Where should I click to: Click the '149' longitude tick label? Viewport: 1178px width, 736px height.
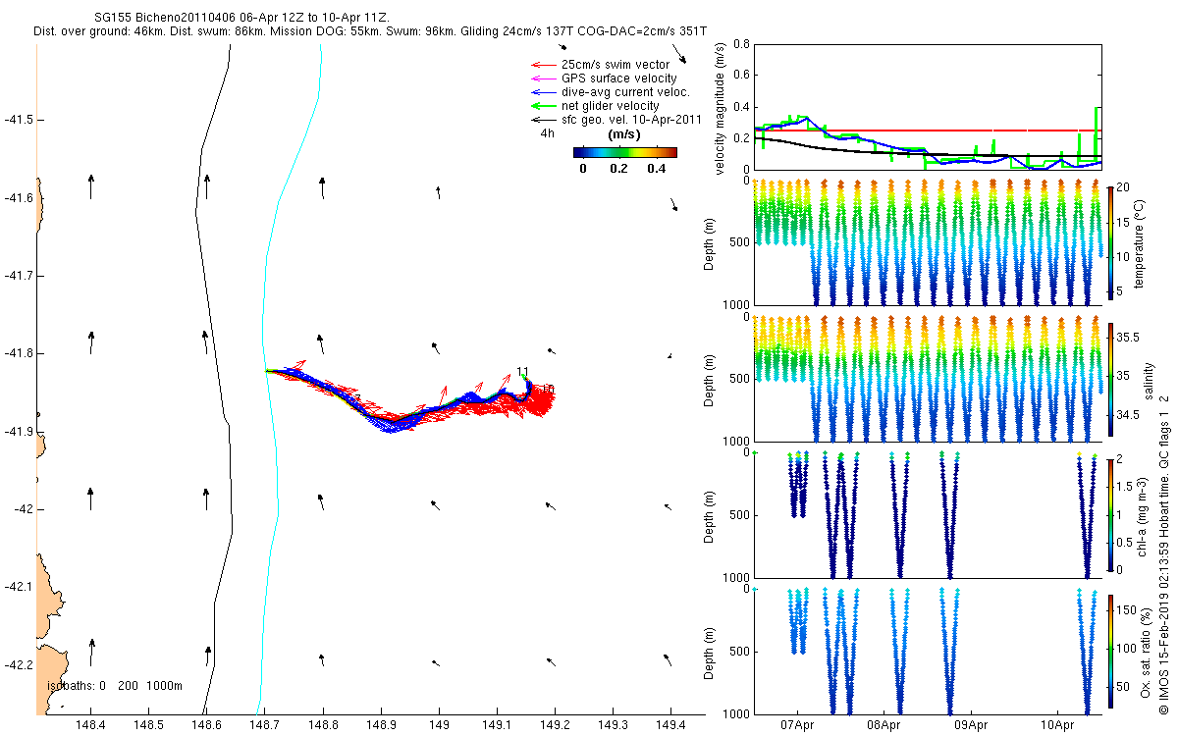click(439, 725)
